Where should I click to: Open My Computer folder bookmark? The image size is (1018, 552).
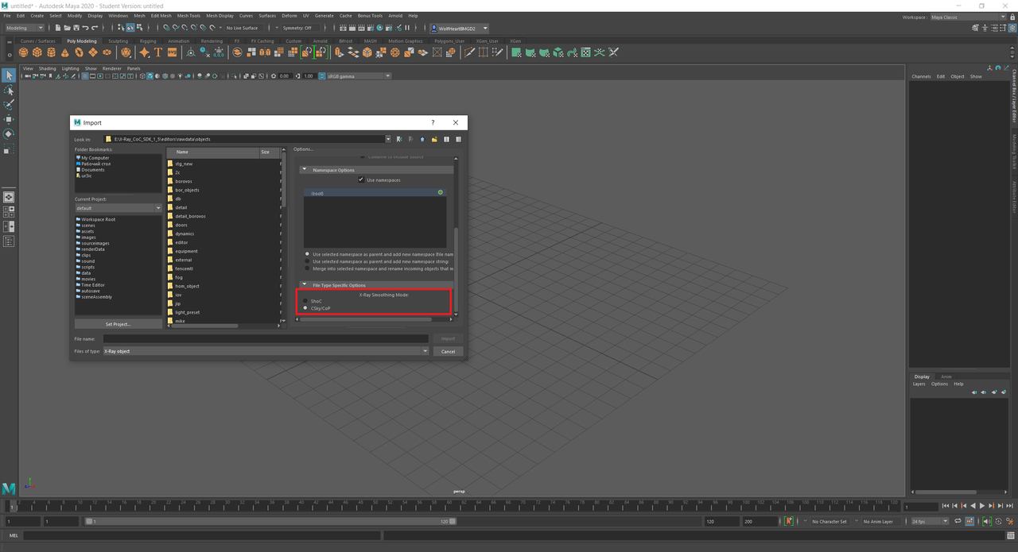(x=95, y=157)
